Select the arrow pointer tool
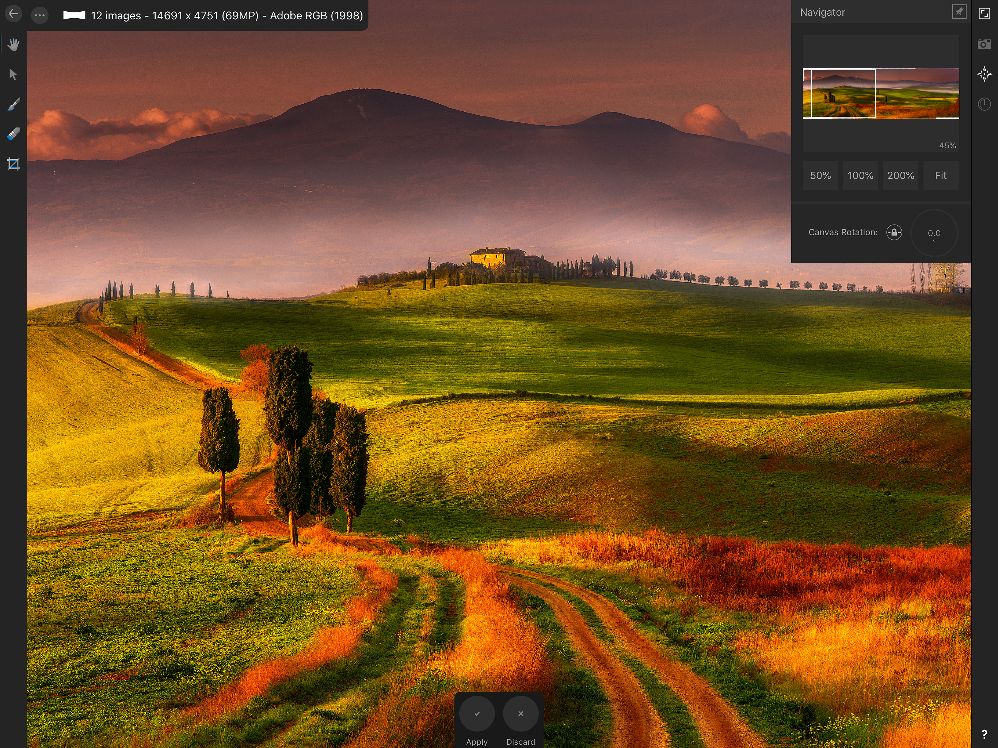Screen dimensions: 998x748 pyautogui.click(x=13, y=74)
